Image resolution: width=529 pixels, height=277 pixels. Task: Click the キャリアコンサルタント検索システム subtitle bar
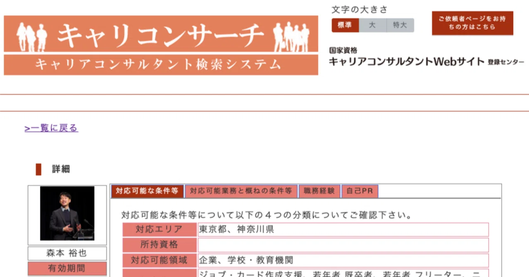pyautogui.click(x=161, y=65)
